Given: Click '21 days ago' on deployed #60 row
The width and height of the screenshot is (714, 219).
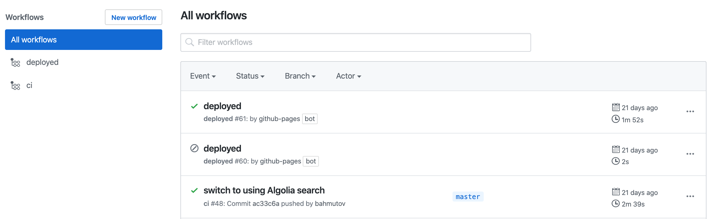Looking at the screenshot, I should (x=640, y=150).
